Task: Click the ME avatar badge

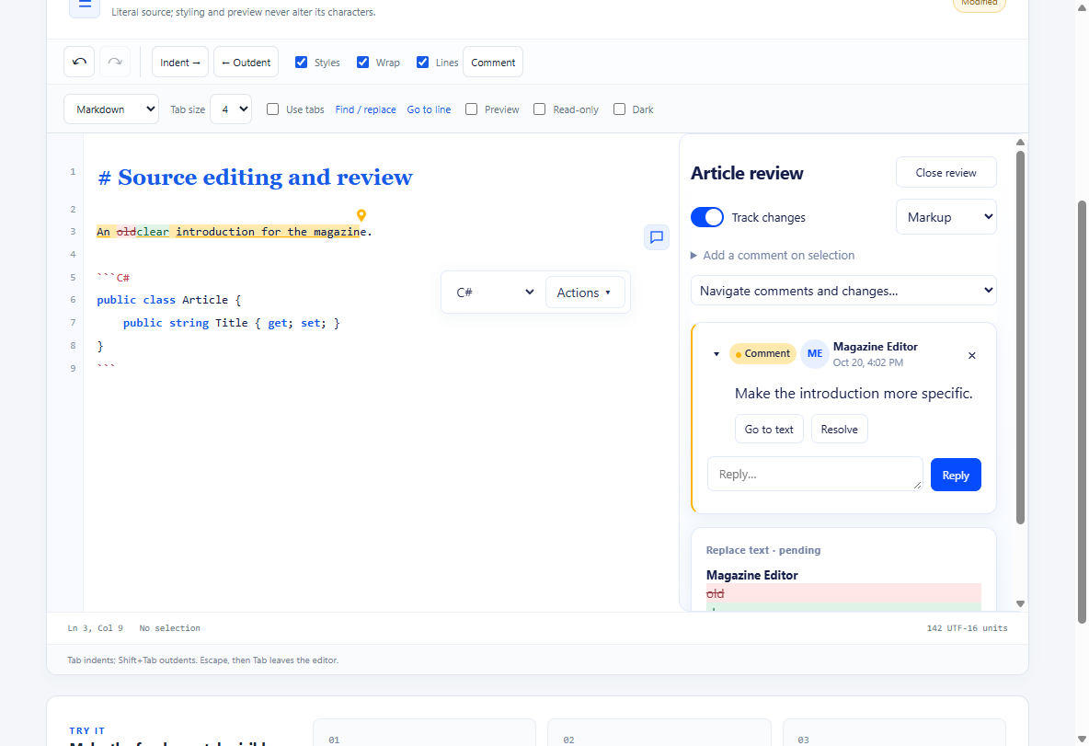Action: tap(815, 353)
